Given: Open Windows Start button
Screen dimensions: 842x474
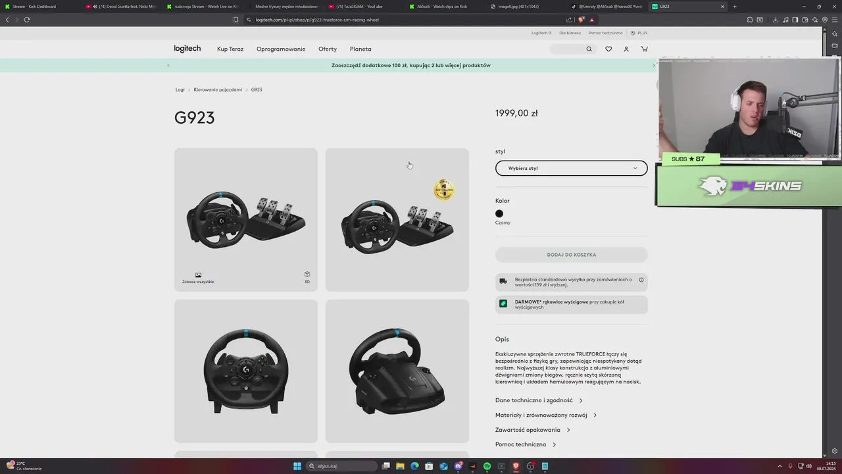Looking at the screenshot, I should 297,466.
